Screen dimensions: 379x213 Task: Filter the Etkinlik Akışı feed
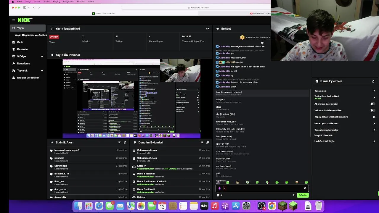coord(120,142)
